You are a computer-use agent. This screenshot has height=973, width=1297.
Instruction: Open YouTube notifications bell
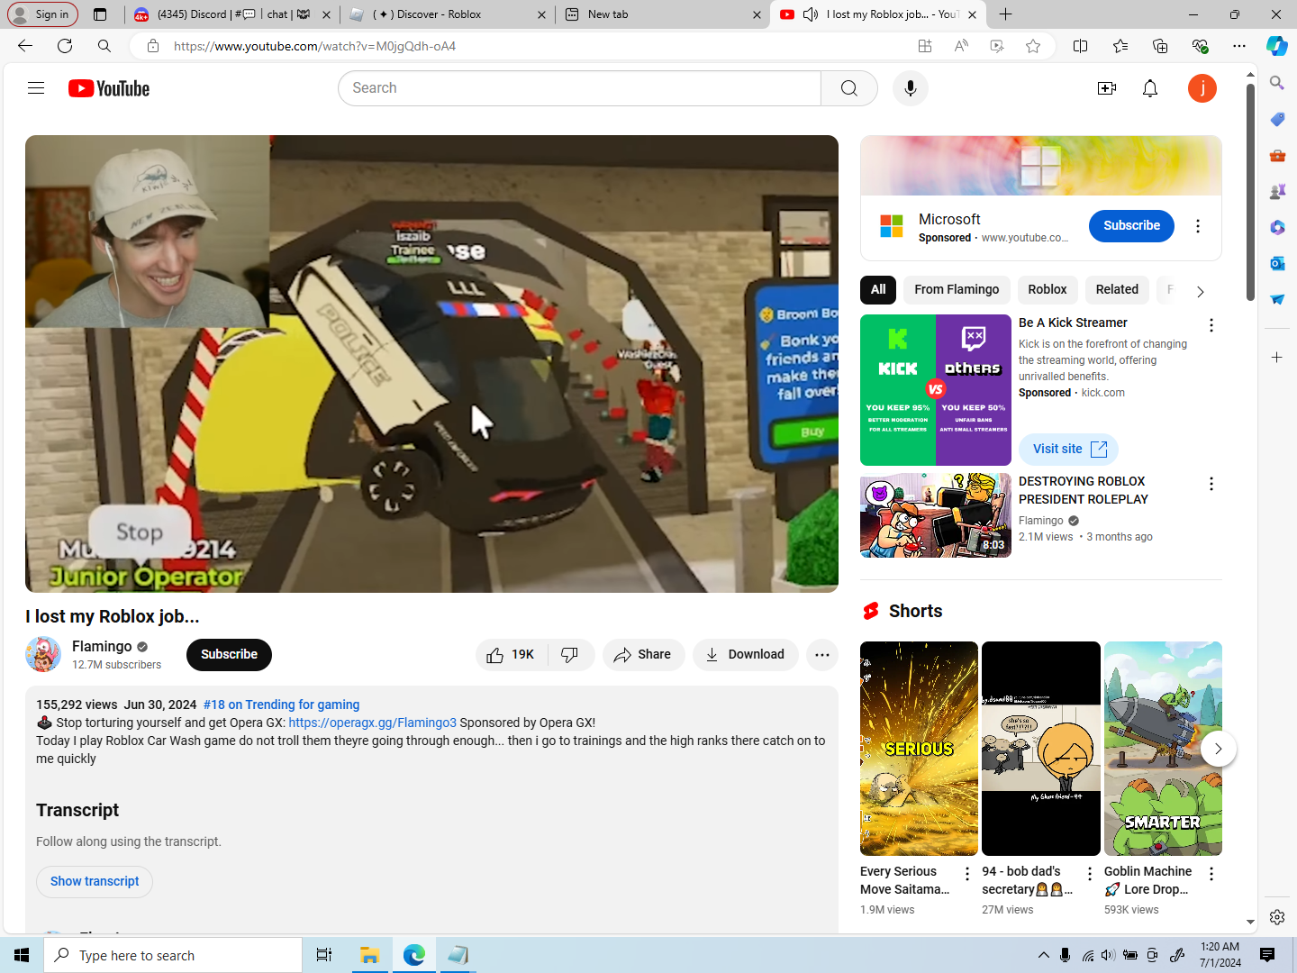(1150, 88)
